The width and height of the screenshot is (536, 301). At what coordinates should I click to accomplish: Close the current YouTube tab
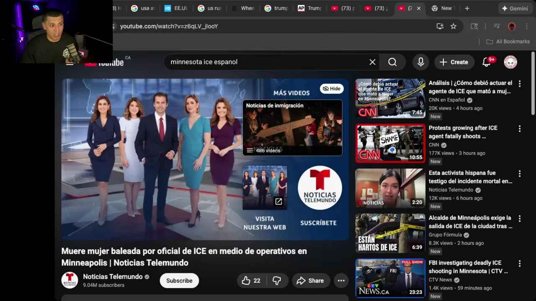[x=418, y=8]
